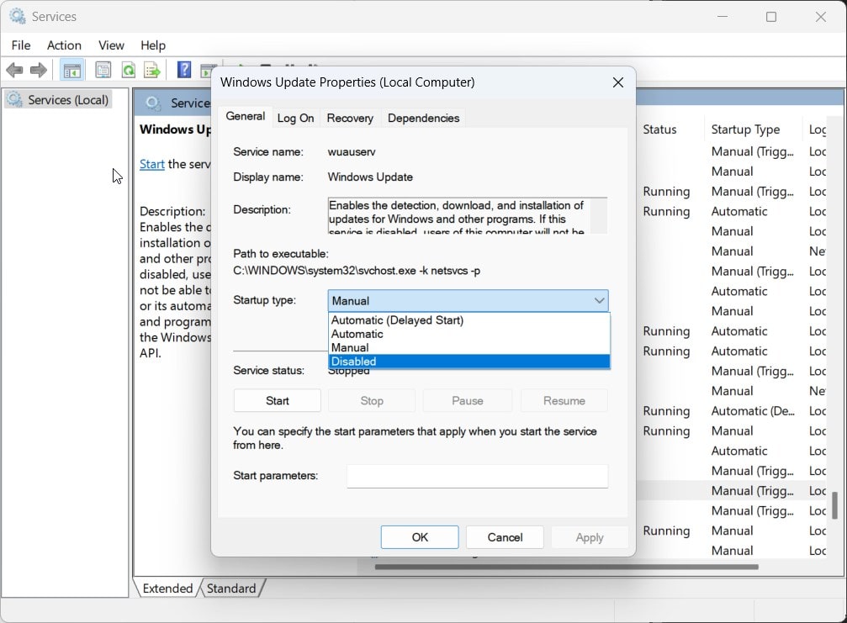Open the Properties toolbar icon
This screenshot has height=623, width=847.
point(103,70)
